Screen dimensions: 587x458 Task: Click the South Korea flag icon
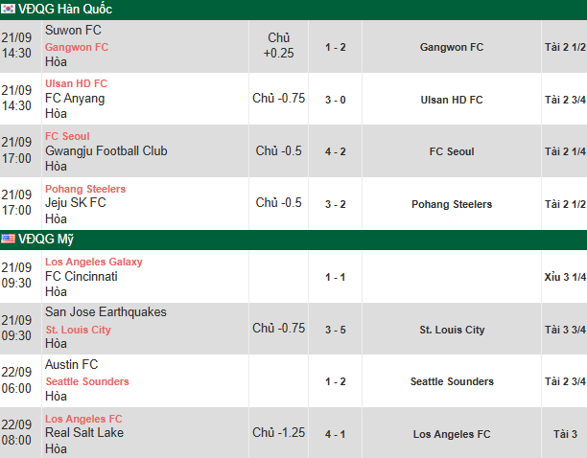point(9,9)
